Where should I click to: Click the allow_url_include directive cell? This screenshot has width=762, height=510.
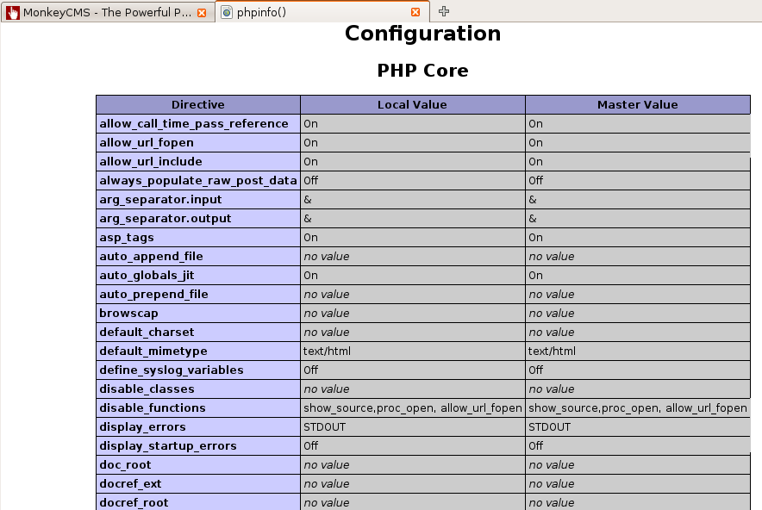[198, 162]
